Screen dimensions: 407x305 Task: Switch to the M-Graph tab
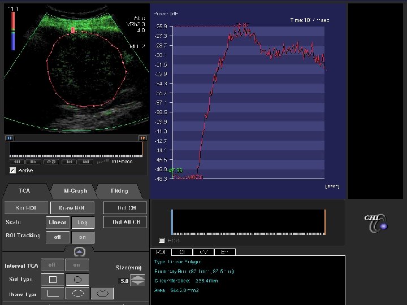coord(75,191)
